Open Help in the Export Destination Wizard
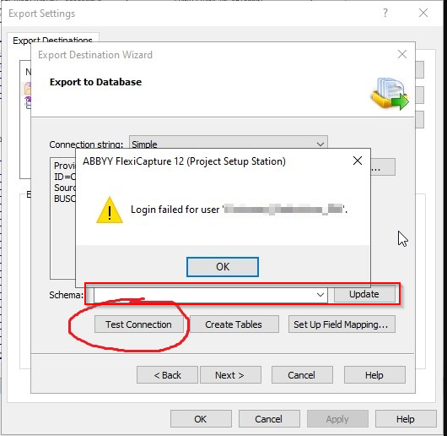The image size is (447, 436). click(x=374, y=375)
